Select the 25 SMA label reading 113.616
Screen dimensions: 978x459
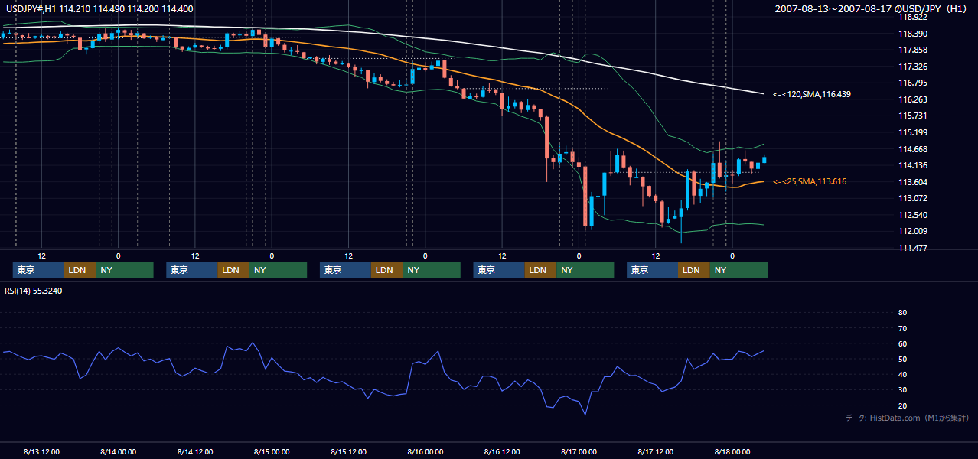810,181
